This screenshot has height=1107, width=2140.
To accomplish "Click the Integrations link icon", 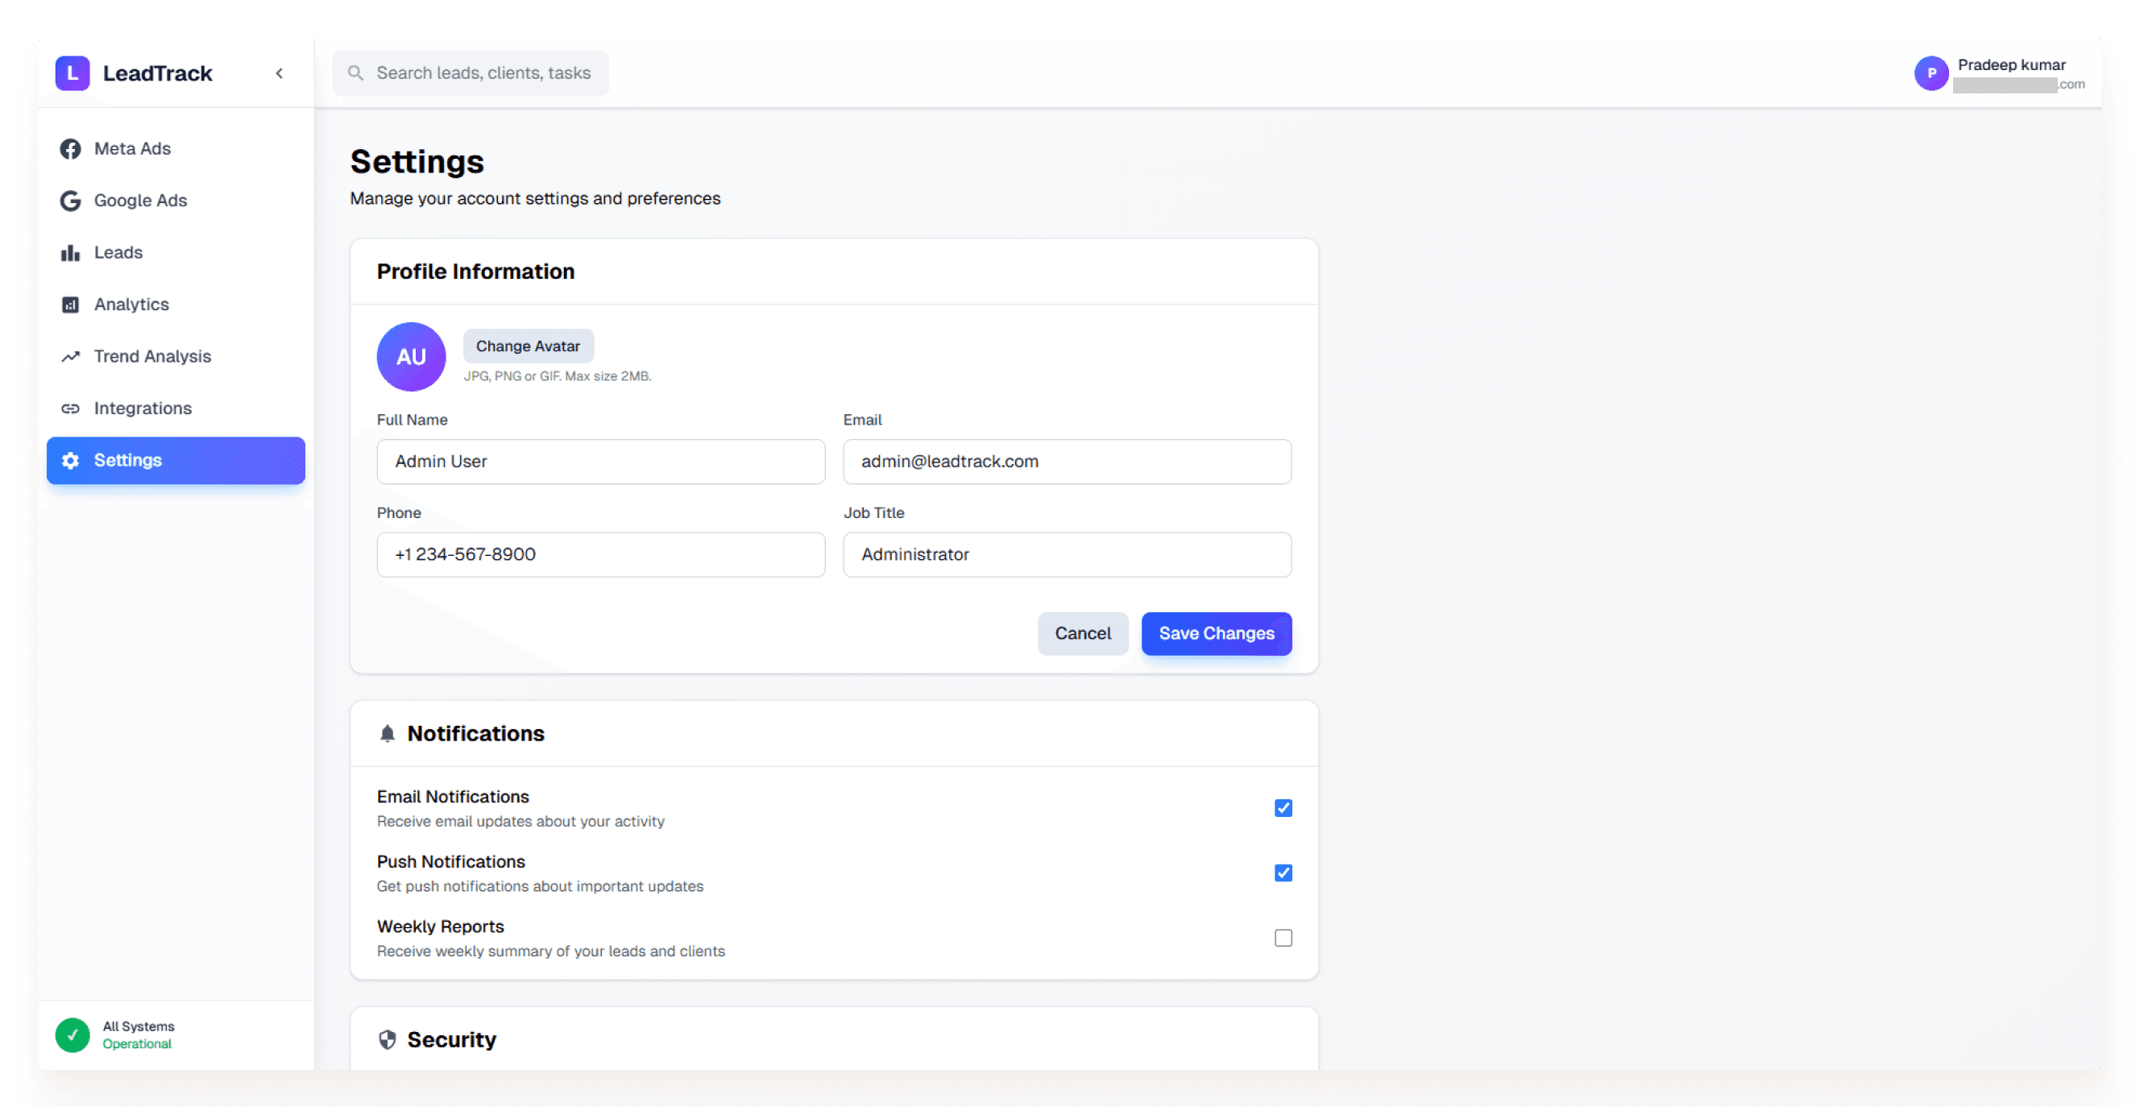I will coord(71,408).
